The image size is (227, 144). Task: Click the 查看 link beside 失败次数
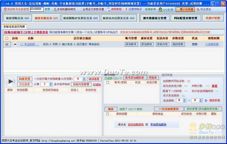[215, 86]
